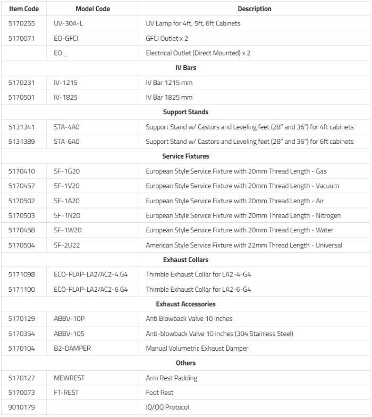372x417 pixels.
Task: Click the Service Fixtures section heading
Action: [185, 157]
